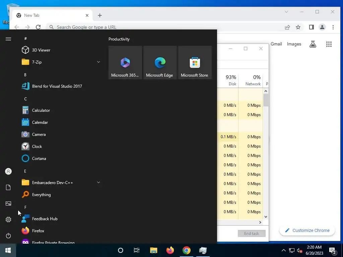
Task: Click Task Manager's horizontal scroll right arrow
Action: click(260, 222)
